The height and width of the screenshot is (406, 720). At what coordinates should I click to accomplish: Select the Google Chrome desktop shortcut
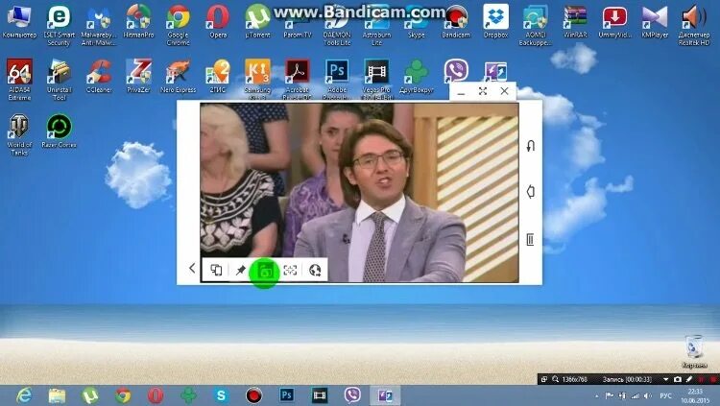pyautogui.click(x=179, y=26)
